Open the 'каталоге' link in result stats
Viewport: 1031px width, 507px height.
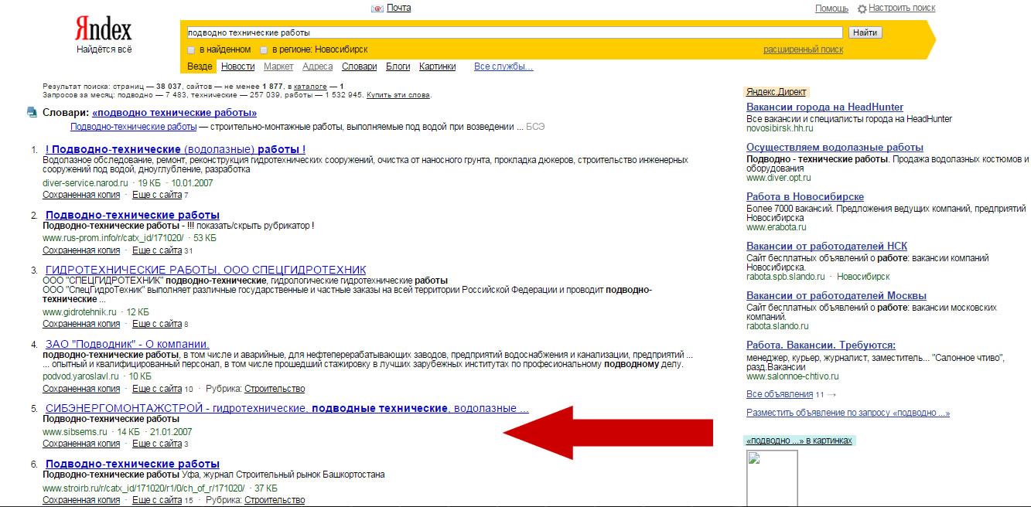309,87
